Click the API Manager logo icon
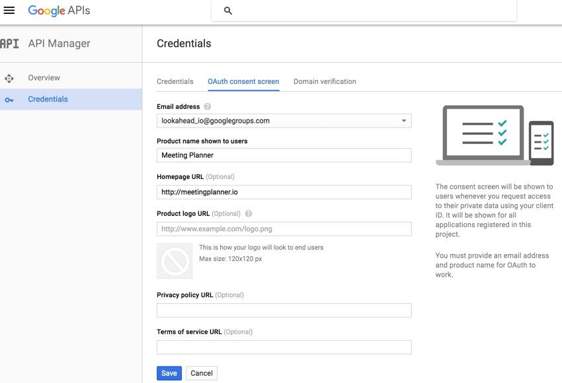 (x=10, y=44)
